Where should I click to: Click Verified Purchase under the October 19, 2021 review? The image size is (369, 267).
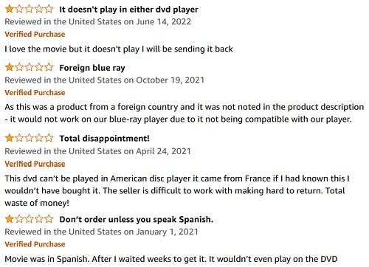click(x=35, y=93)
